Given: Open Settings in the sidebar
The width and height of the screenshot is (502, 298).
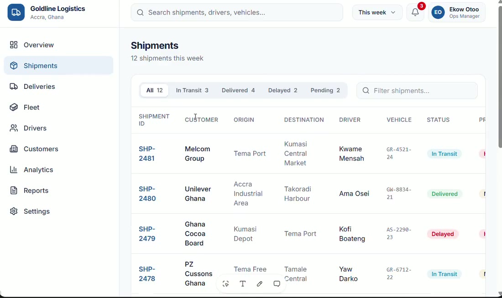Looking at the screenshot, I should pos(58,211).
